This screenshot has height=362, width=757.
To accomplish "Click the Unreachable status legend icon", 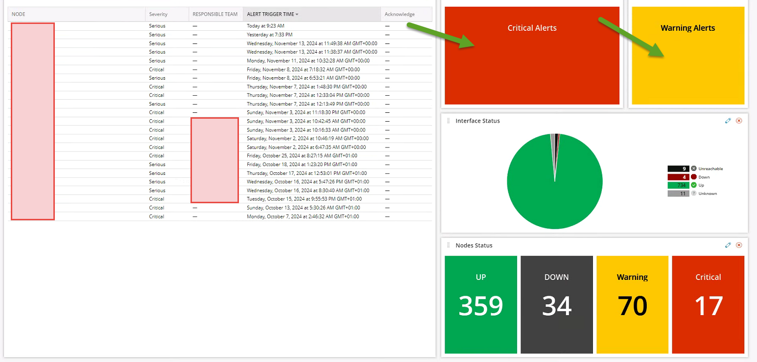I will (x=694, y=169).
